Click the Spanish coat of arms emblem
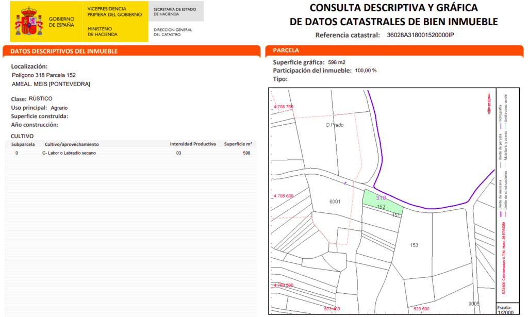Viewport: 528px width, 317px height. click(x=29, y=21)
